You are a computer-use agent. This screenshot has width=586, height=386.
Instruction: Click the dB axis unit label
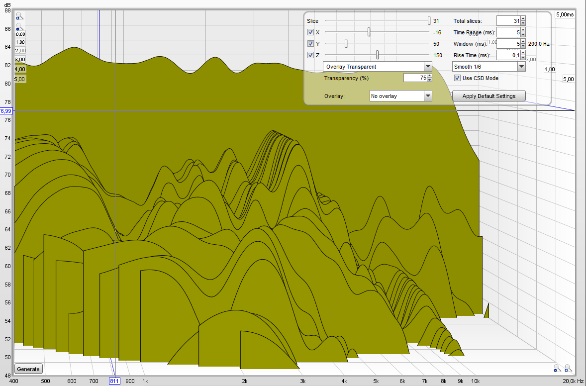coord(7,5)
